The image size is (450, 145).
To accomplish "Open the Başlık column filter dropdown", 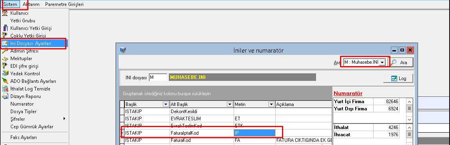I will 166,104.
